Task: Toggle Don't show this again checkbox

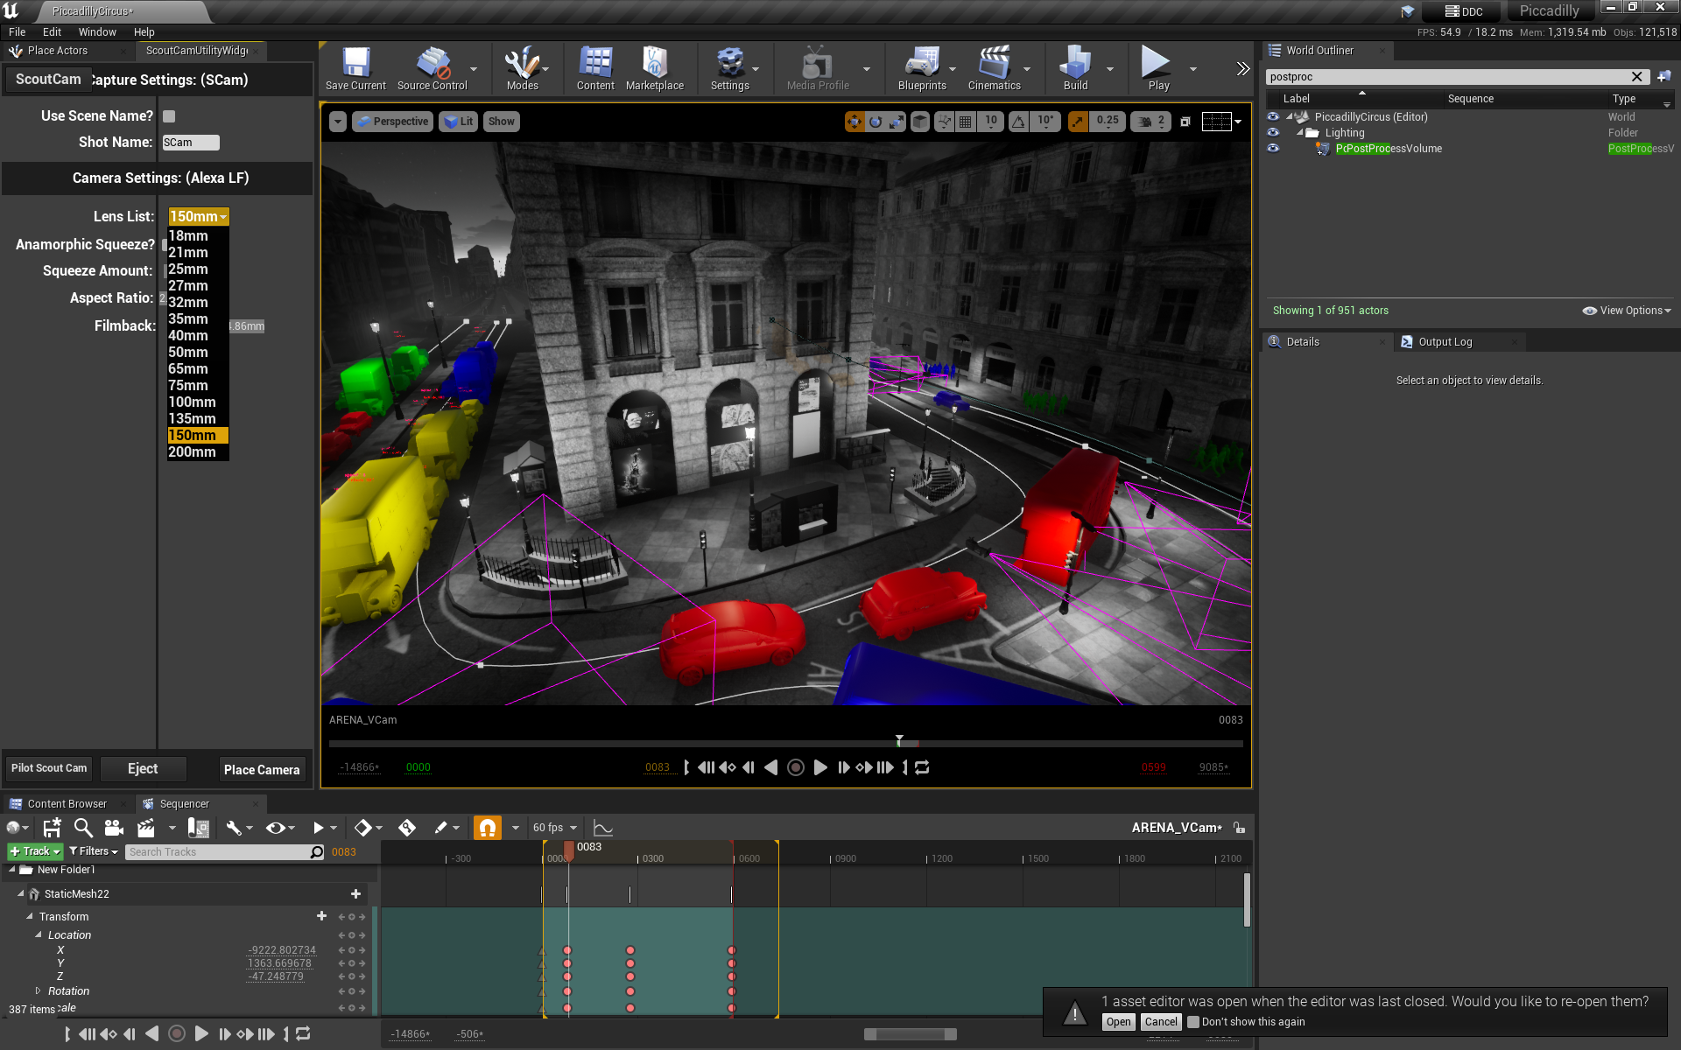Action: click(1192, 1022)
